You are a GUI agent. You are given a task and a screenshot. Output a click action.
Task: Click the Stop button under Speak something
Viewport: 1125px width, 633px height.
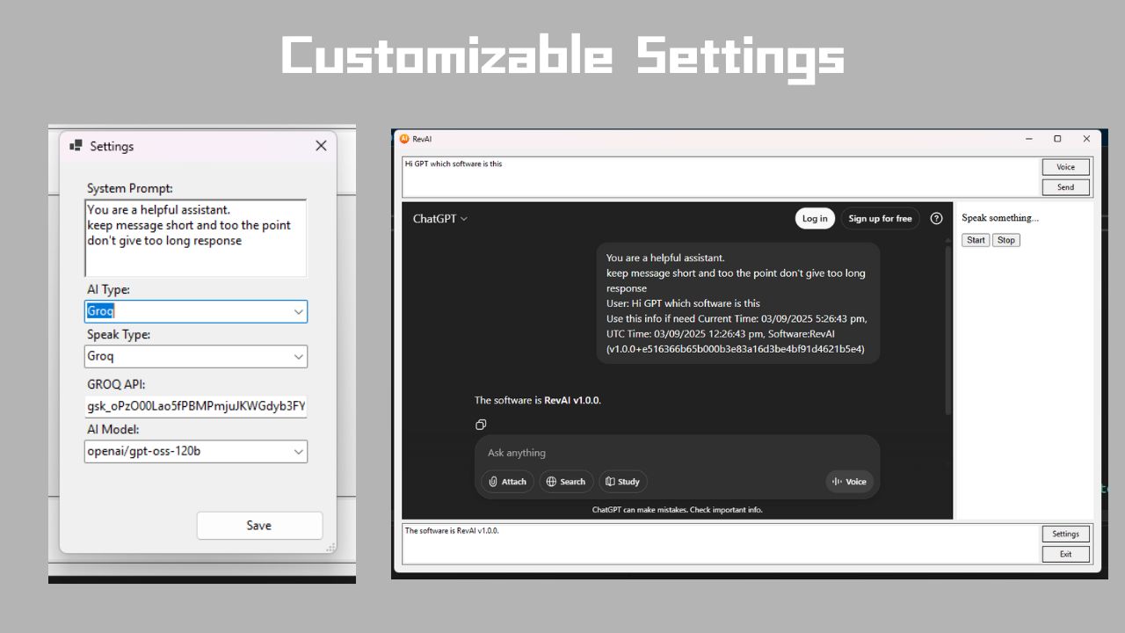point(1006,240)
